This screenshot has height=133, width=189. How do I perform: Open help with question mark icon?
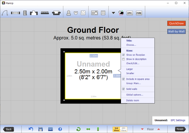[60, 129]
